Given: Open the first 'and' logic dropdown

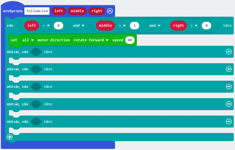Looking at the screenshot, I should 79,26.
